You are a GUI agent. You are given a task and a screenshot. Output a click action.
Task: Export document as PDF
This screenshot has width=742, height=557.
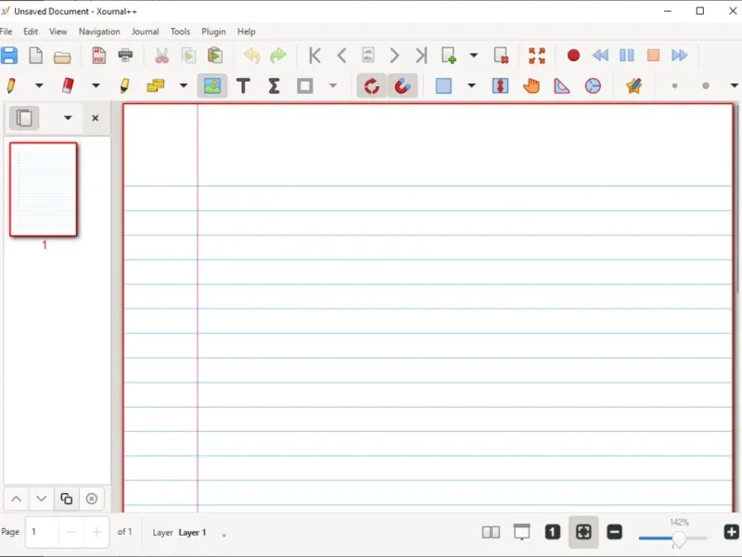click(98, 56)
